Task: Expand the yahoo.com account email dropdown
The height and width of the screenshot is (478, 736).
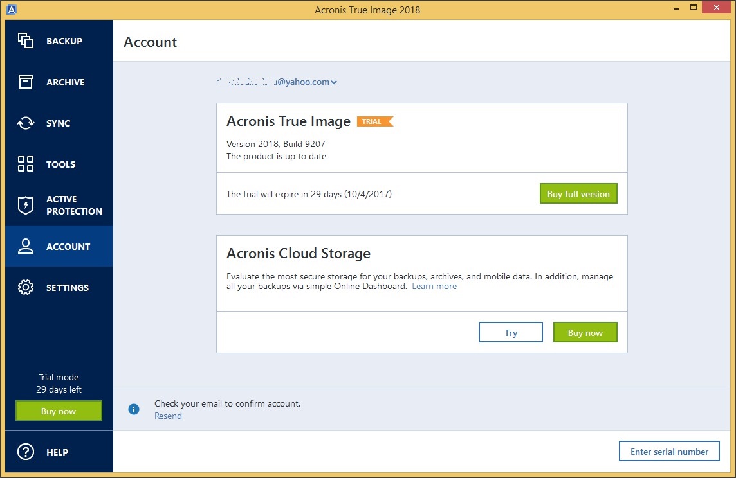Action: (333, 82)
